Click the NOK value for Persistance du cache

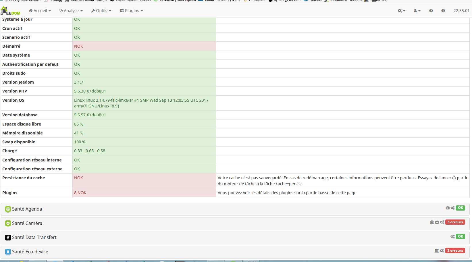click(x=78, y=178)
